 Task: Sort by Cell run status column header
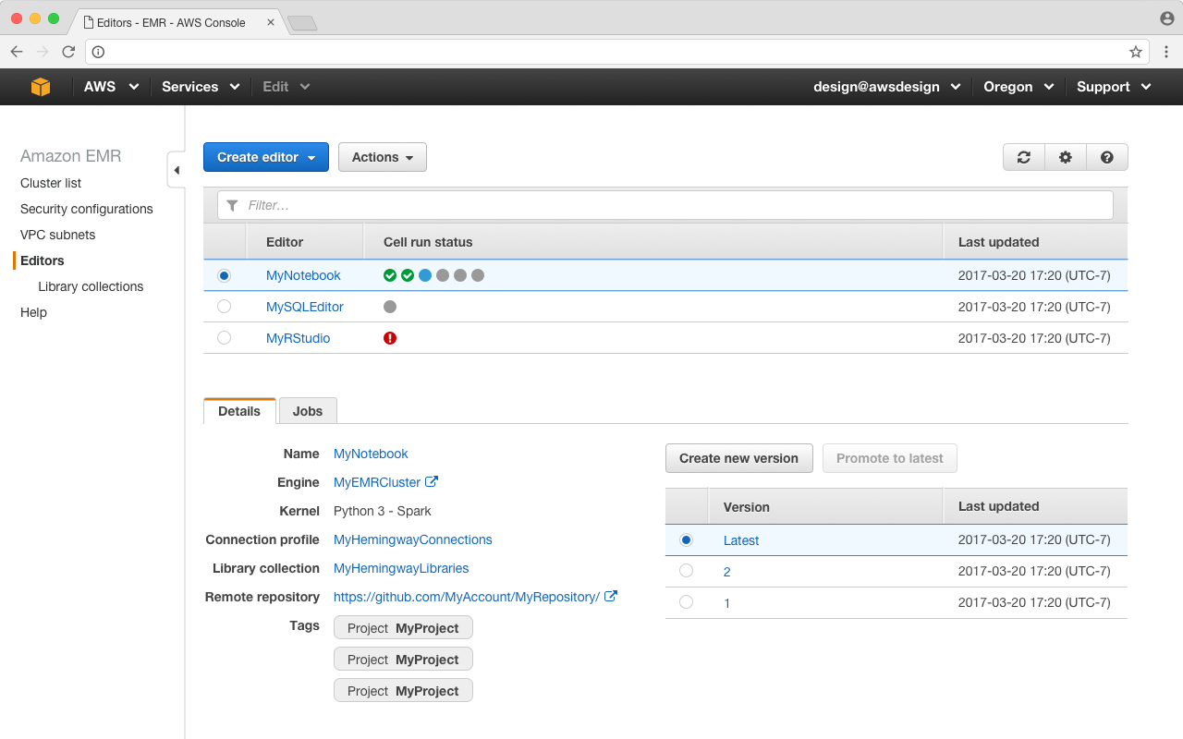[653, 242]
